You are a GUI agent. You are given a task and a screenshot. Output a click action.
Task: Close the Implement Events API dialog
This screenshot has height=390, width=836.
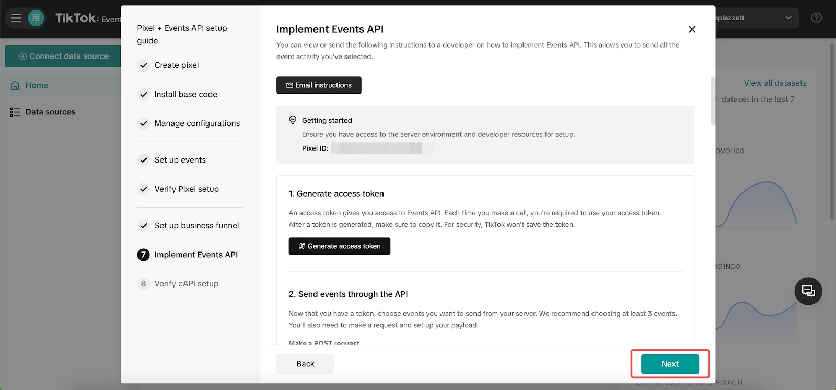pyautogui.click(x=692, y=30)
